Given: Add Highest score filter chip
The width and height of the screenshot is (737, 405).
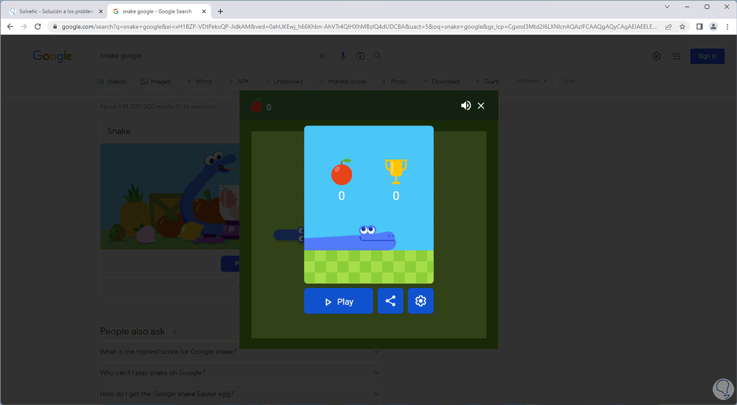Looking at the screenshot, I should click(342, 81).
